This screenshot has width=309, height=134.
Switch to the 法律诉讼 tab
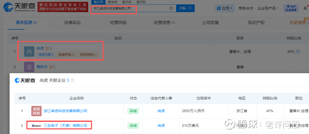click(72, 23)
